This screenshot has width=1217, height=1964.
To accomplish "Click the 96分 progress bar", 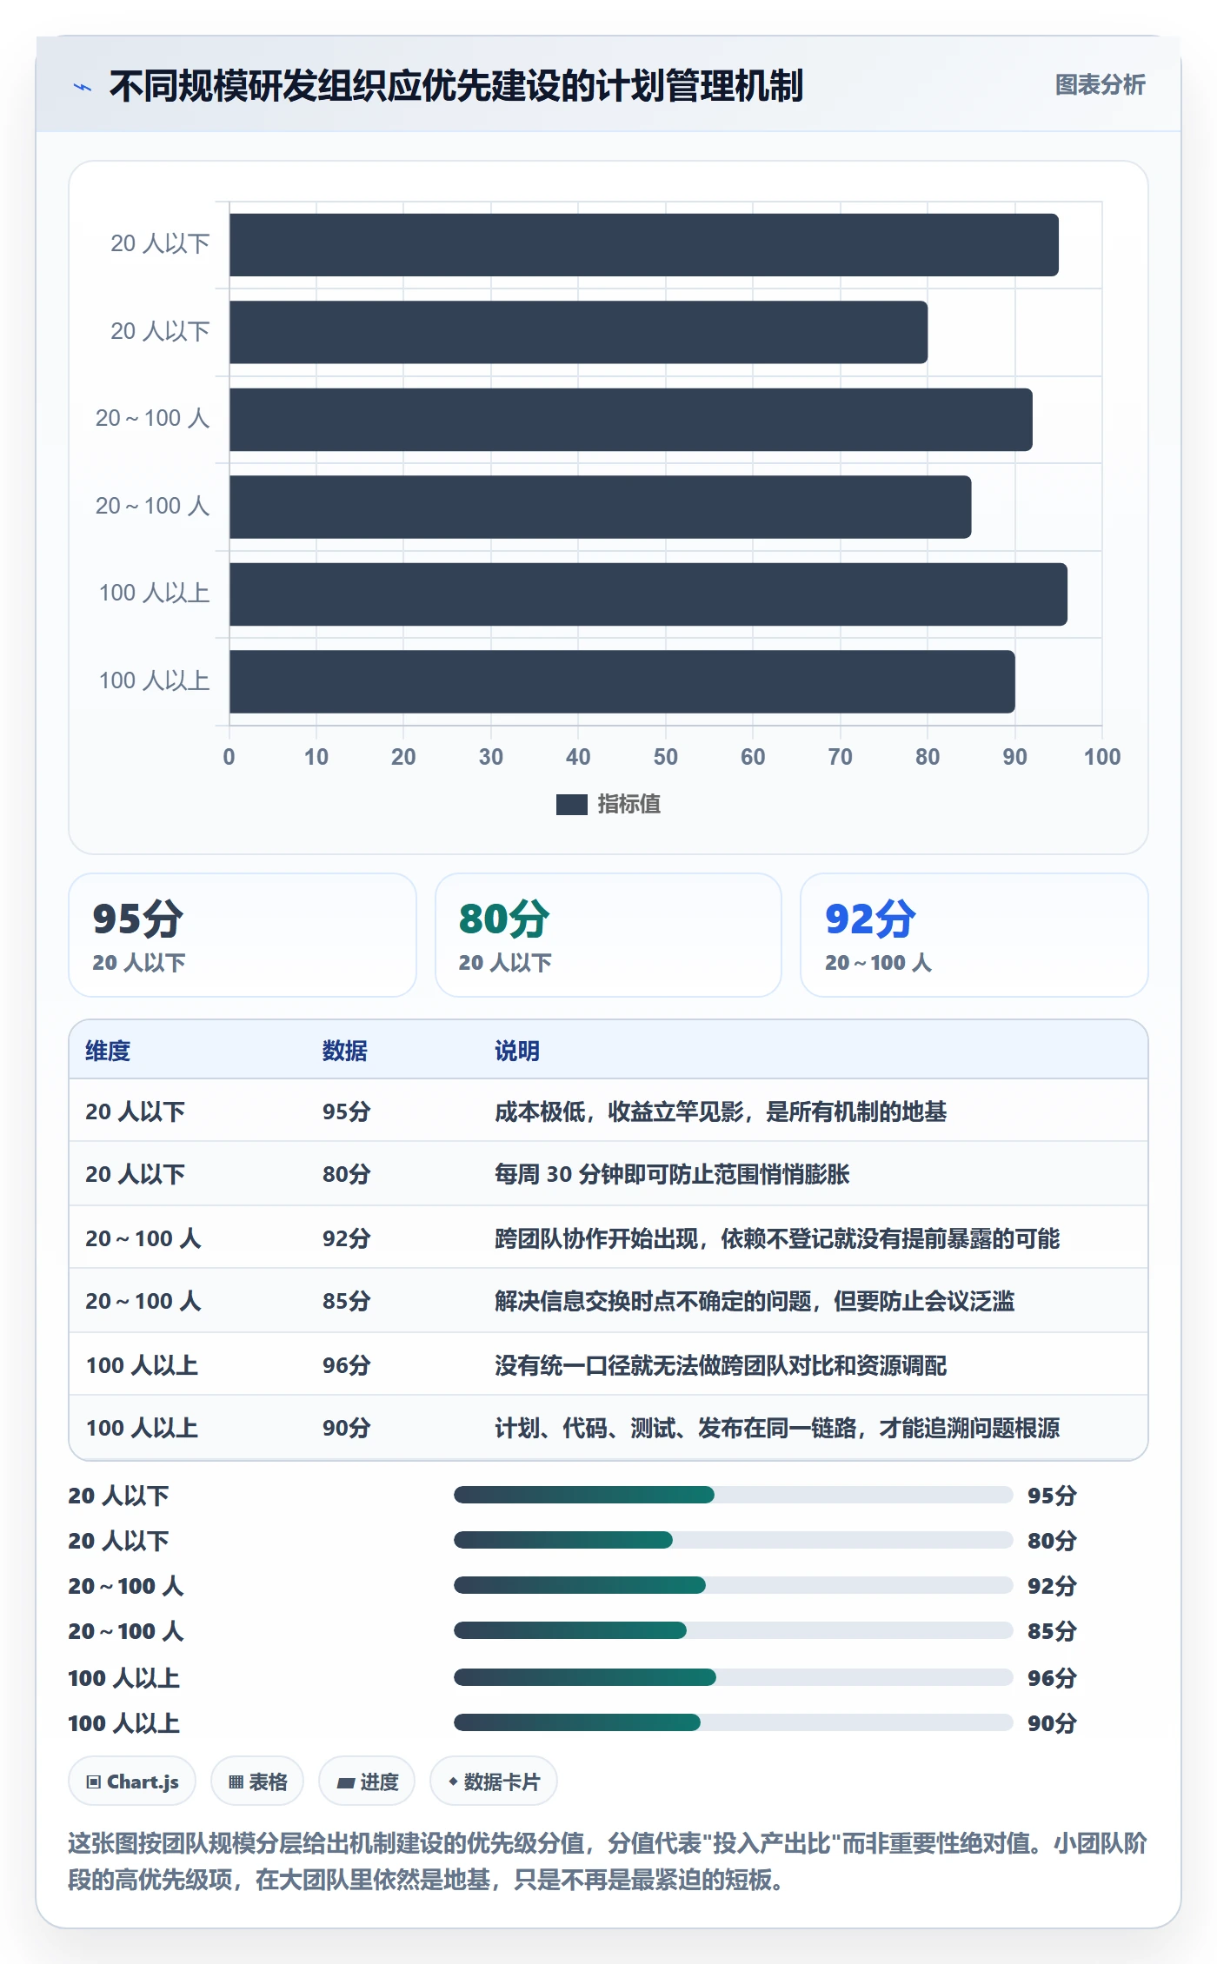I will click(x=733, y=1677).
